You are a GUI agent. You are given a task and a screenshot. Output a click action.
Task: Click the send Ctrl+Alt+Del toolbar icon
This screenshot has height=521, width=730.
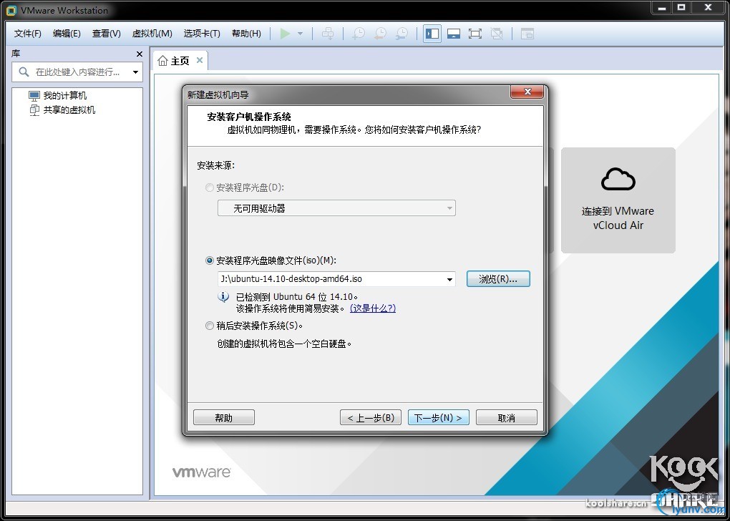click(x=328, y=34)
